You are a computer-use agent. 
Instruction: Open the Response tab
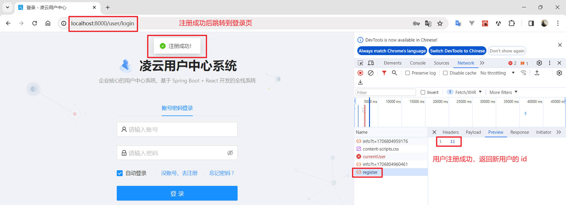coord(519,132)
